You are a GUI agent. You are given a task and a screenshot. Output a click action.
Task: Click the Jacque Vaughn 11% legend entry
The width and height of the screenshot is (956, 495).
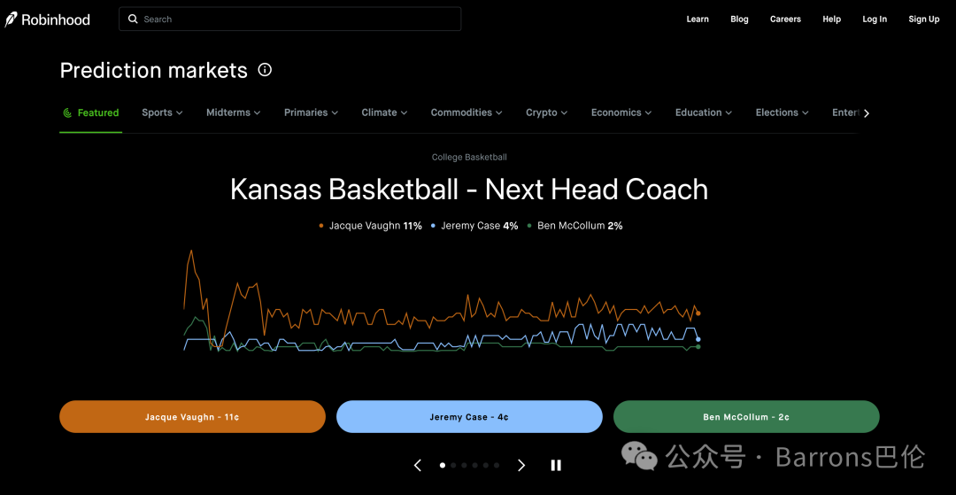(x=370, y=226)
